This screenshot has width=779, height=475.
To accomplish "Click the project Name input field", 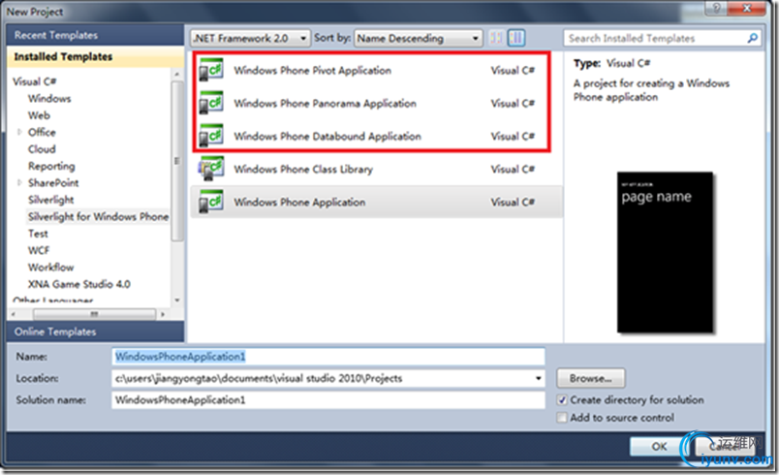I will pyautogui.click(x=327, y=357).
